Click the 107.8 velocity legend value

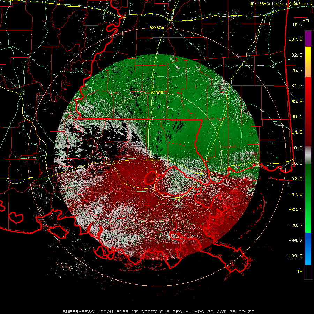point(296,39)
